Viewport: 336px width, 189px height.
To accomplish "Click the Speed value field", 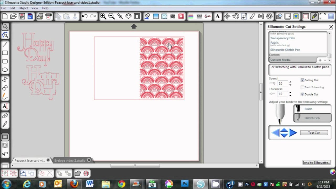I will click(x=282, y=83).
